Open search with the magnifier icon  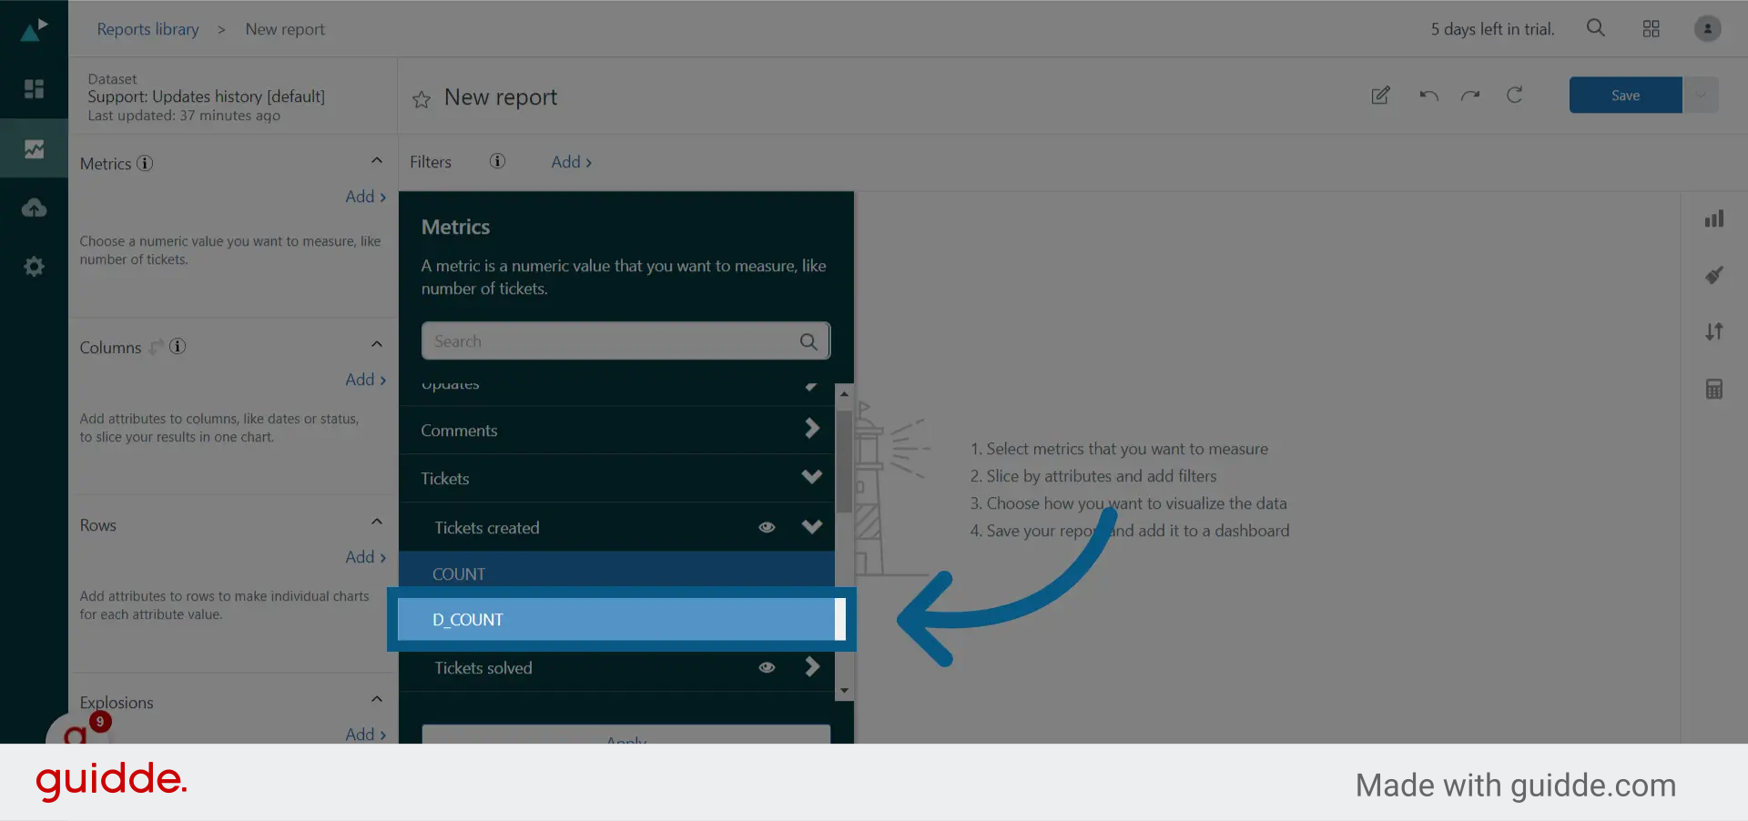pos(1596,28)
